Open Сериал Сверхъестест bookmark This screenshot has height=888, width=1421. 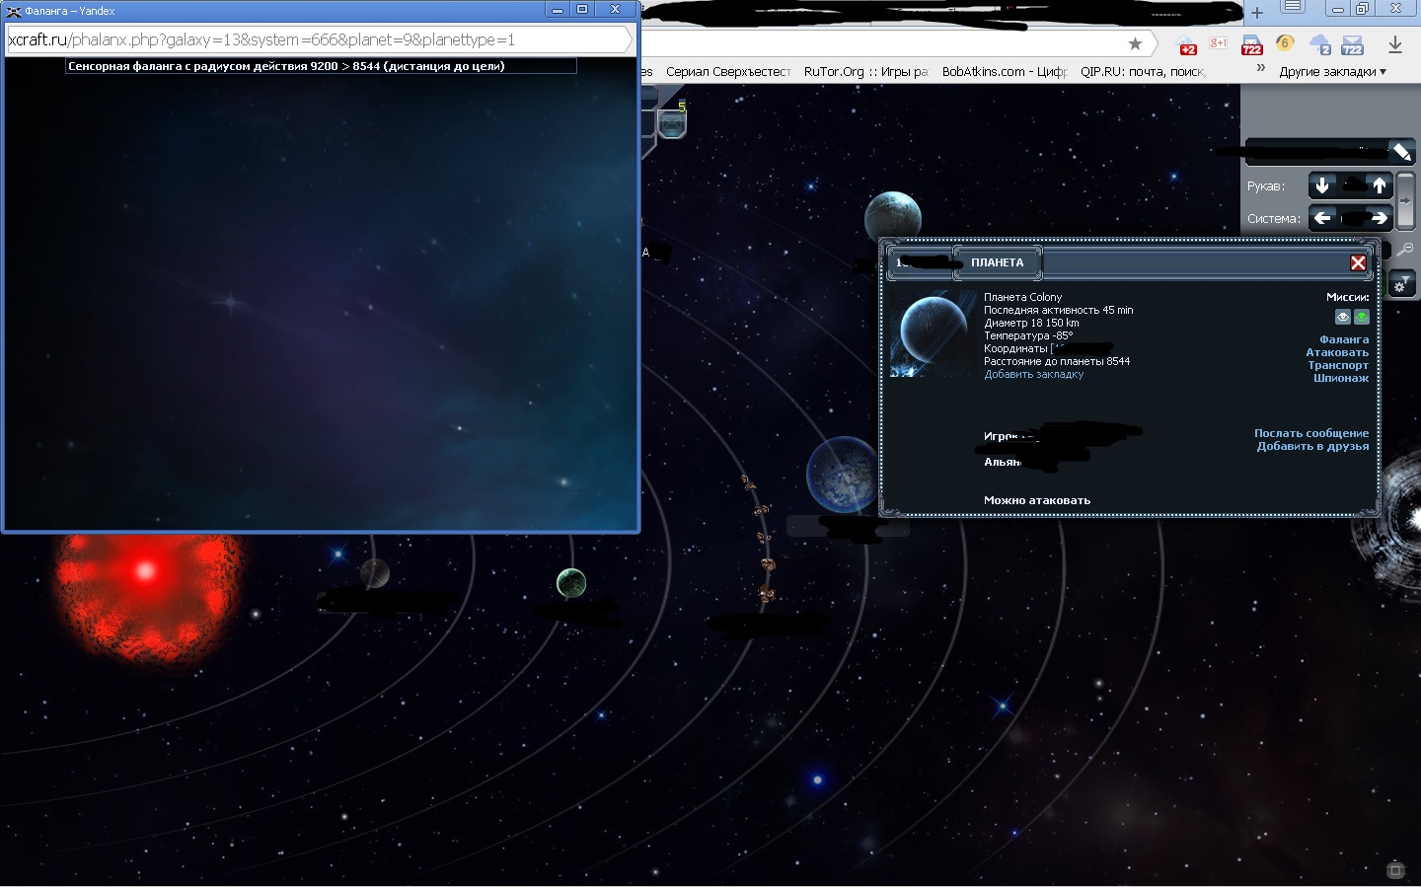point(728,71)
